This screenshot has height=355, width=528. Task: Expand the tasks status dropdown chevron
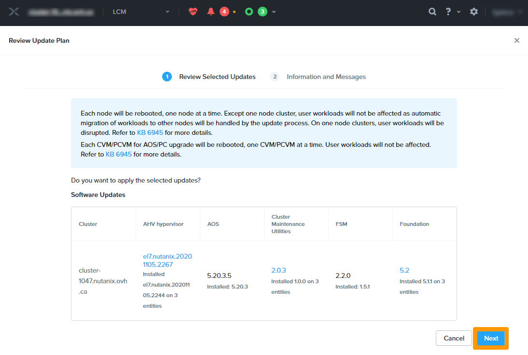[274, 12]
